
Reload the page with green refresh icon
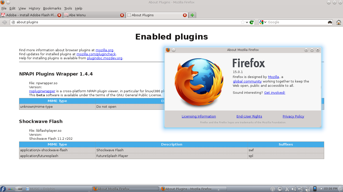pos(252,22)
